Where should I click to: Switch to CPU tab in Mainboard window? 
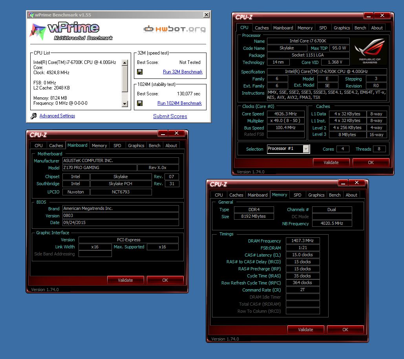tap(38, 146)
